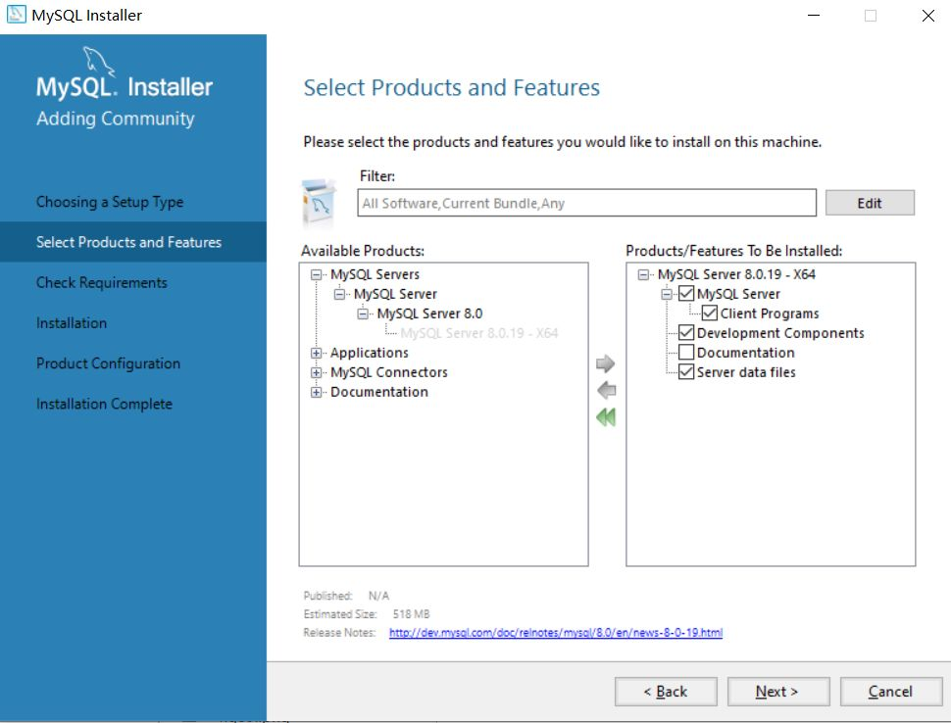Viewport: 951px width, 723px height.
Task: Select the grayed MySQL Server 8.0.19 - X64 item
Action: [478, 333]
